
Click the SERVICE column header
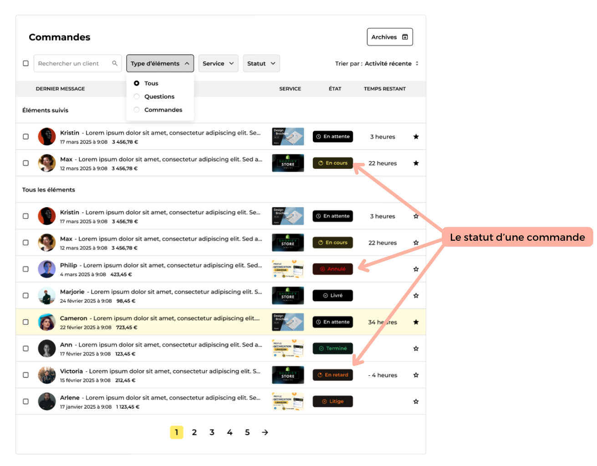[290, 89]
